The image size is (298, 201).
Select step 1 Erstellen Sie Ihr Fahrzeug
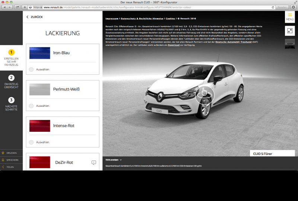pyautogui.click(x=11, y=58)
